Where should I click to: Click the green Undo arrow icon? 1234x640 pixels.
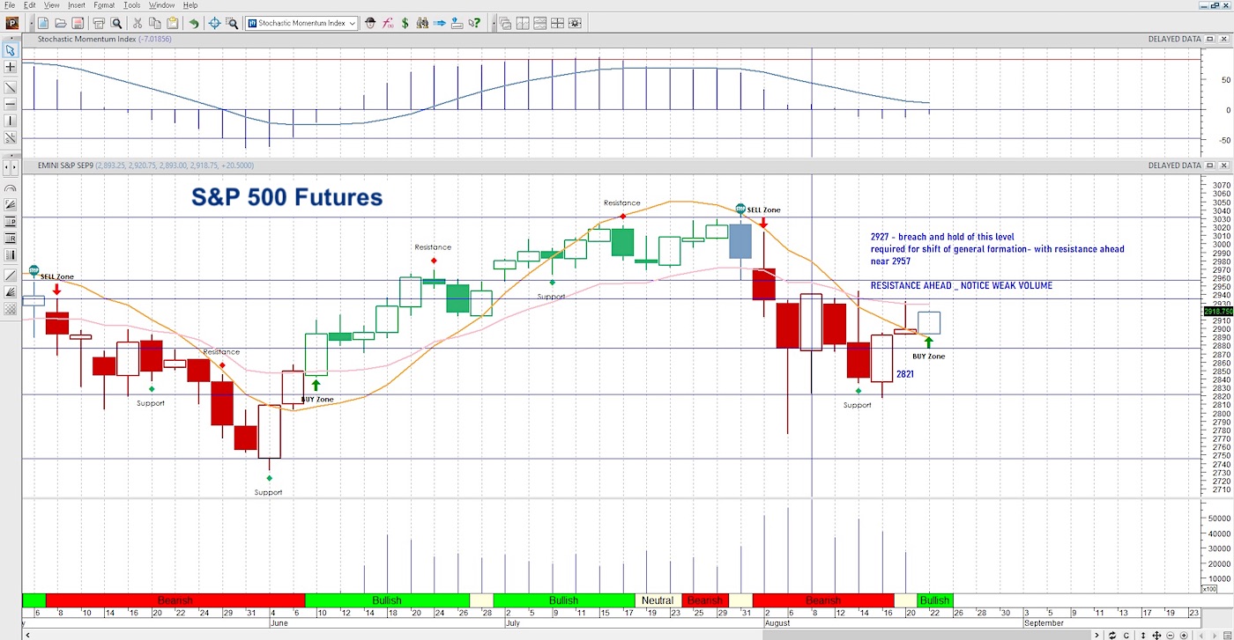[193, 23]
